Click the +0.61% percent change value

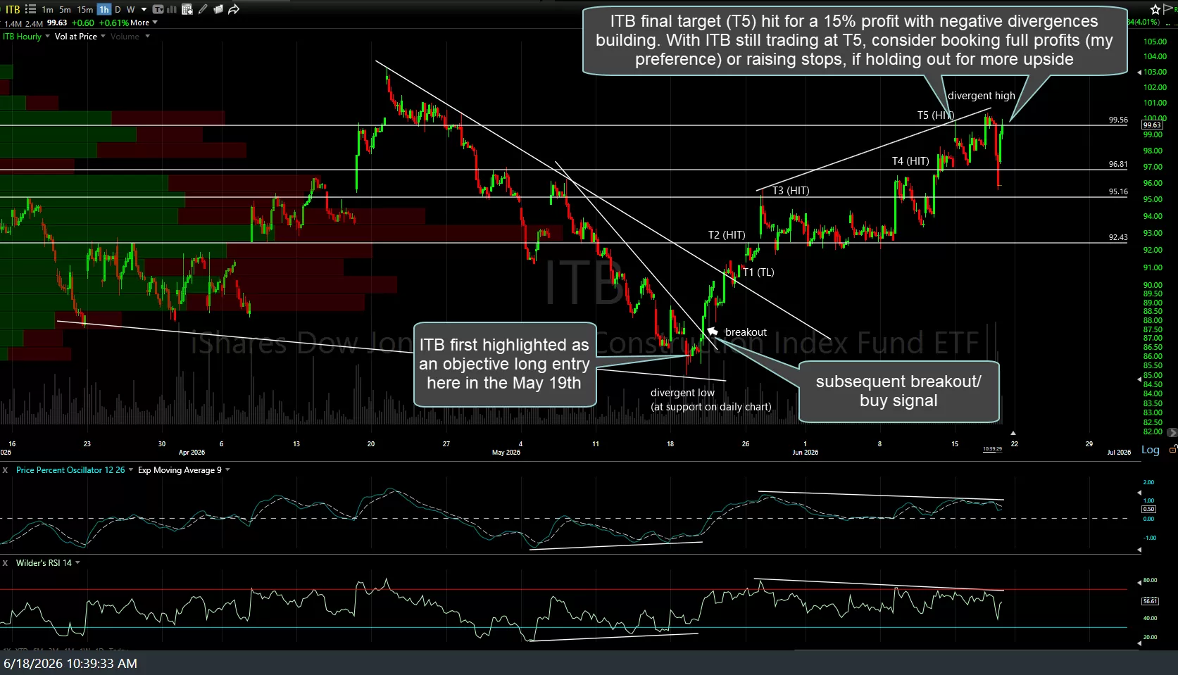click(114, 23)
